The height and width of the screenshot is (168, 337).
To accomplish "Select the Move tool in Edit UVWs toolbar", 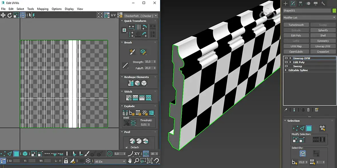I will pyautogui.click(x=3, y=15).
